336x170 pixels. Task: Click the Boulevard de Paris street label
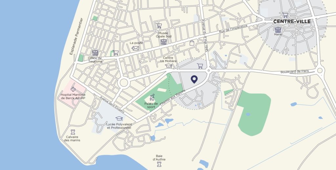point(295,71)
